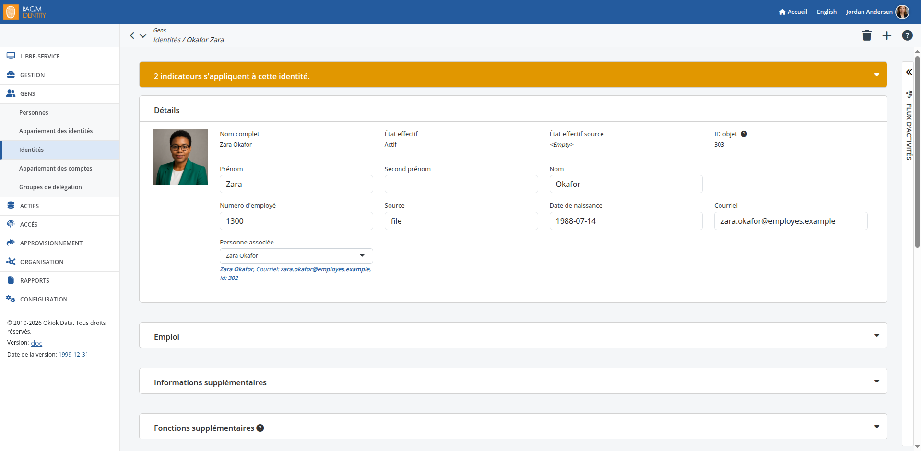Image resolution: width=921 pixels, height=451 pixels.
Task: Click the Courriel field
Action: coord(791,221)
